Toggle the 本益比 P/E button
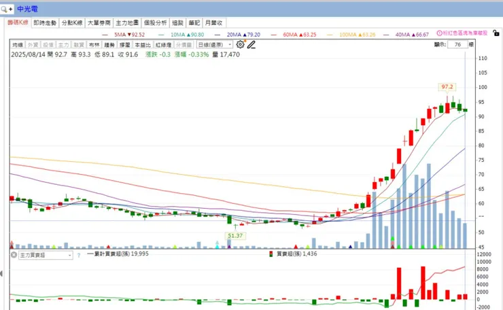 coord(143,45)
